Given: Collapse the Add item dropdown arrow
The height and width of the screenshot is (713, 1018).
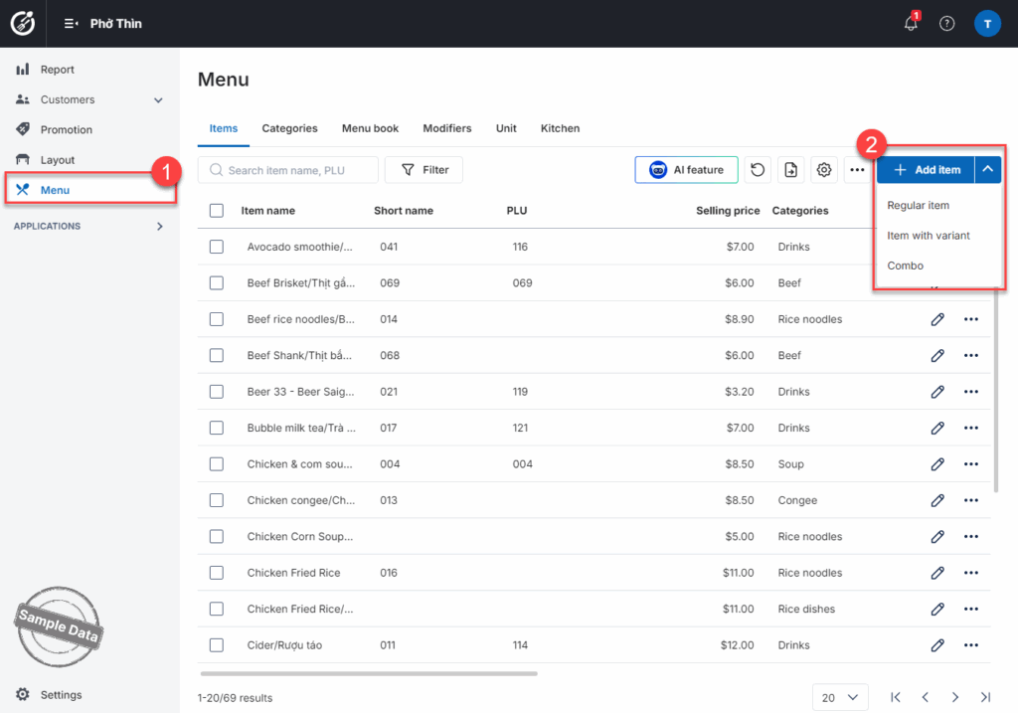Looking at the screenshot, I should [x=988, y=170].
